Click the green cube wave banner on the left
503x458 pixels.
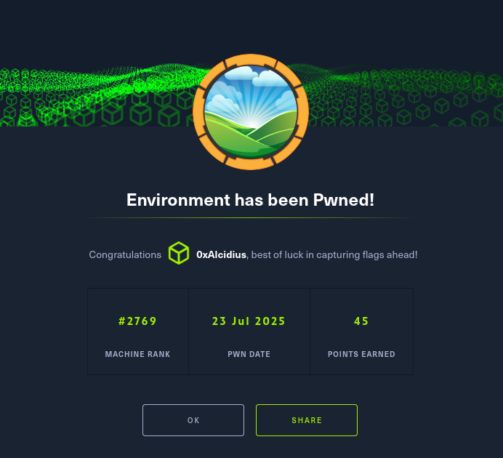coord(96,96)
